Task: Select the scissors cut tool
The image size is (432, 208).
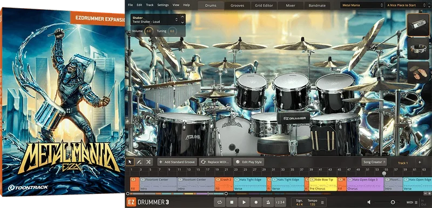Action: click(x=148, y=162)
